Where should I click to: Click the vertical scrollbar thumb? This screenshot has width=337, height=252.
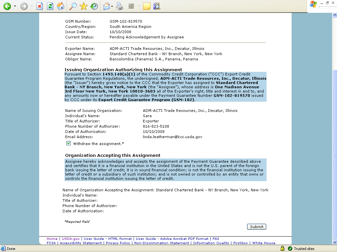[335, 155]
